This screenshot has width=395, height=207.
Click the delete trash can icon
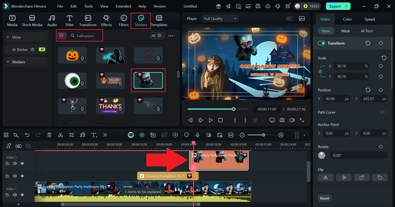49,135
